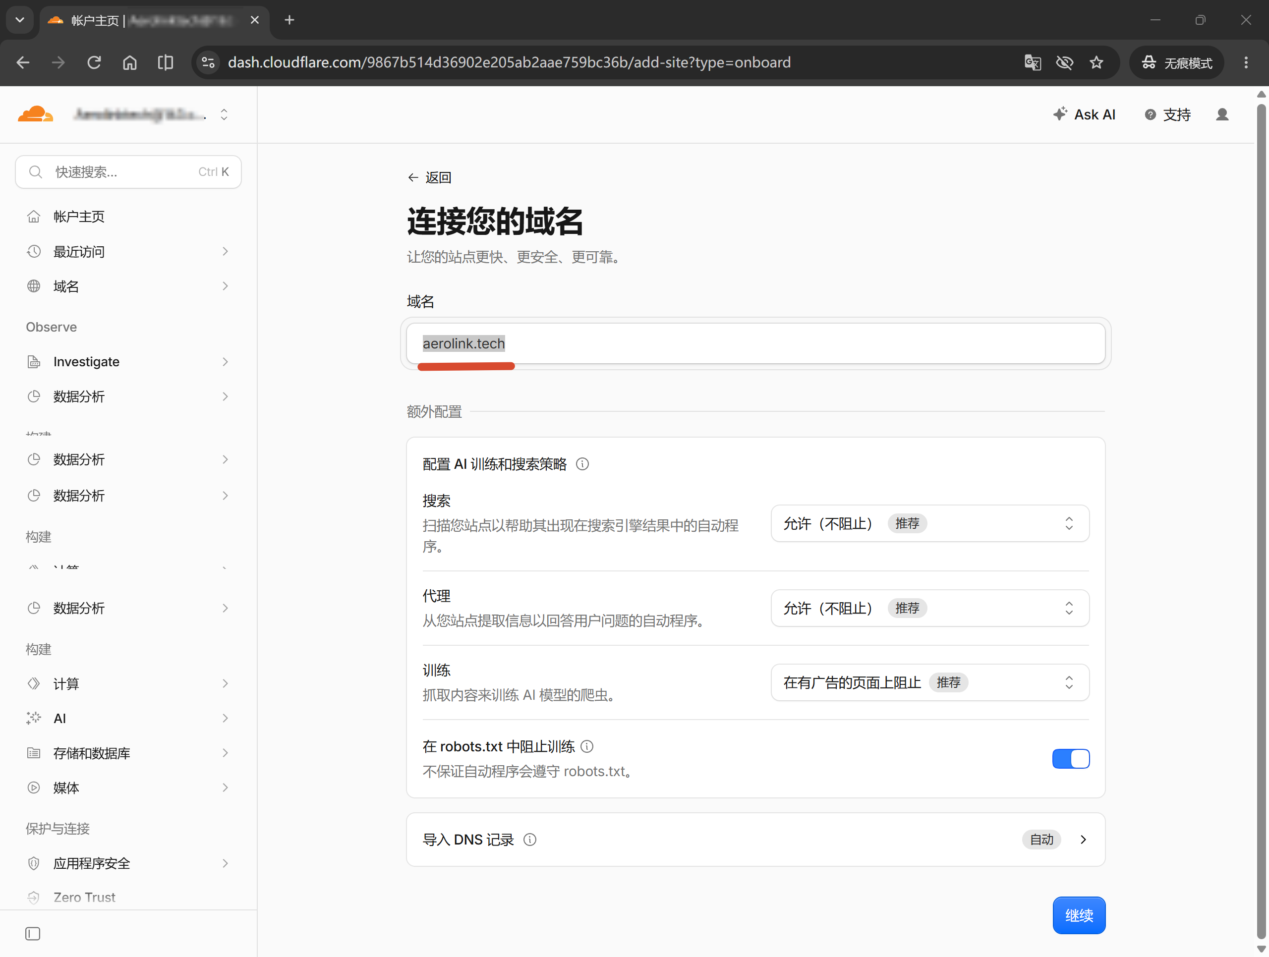Expand the AI sidebar chevron

pyautogui.click(x=225, y=719)
